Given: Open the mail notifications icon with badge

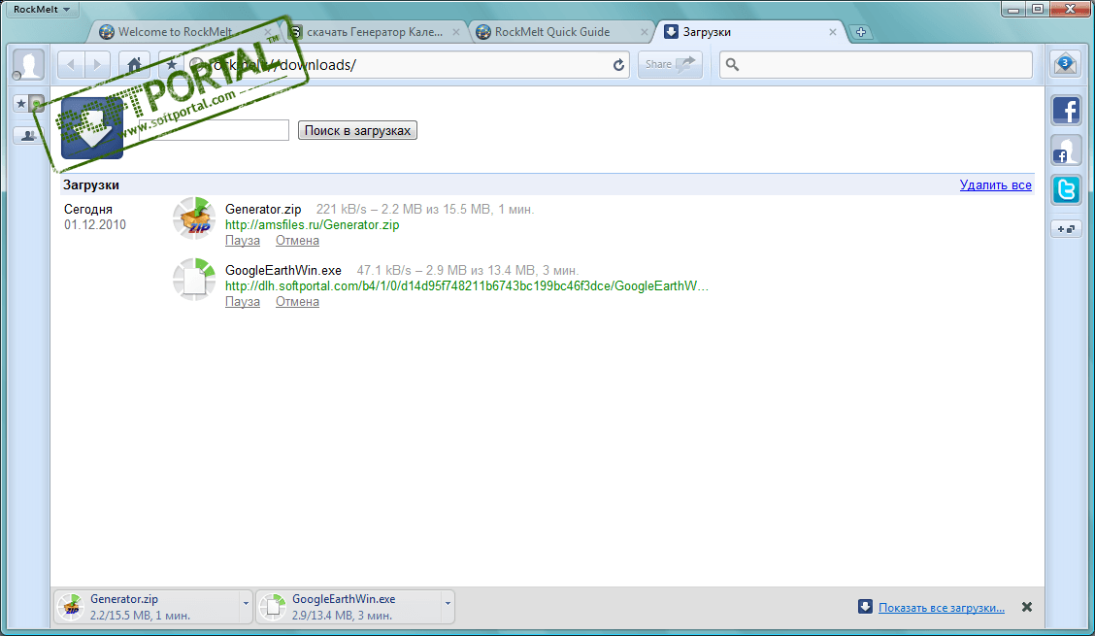Looking at the screenshot, I should pos(1065,64).
